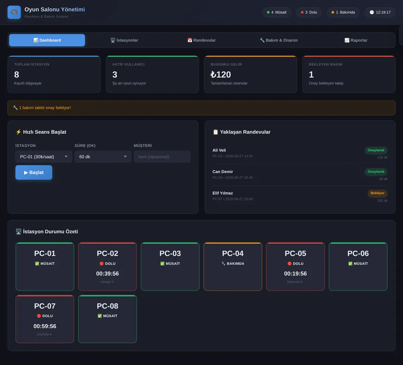Click the Can Demir appointment name
The image size is (403, 365).
pyautogui.click(x=223, y=172)
